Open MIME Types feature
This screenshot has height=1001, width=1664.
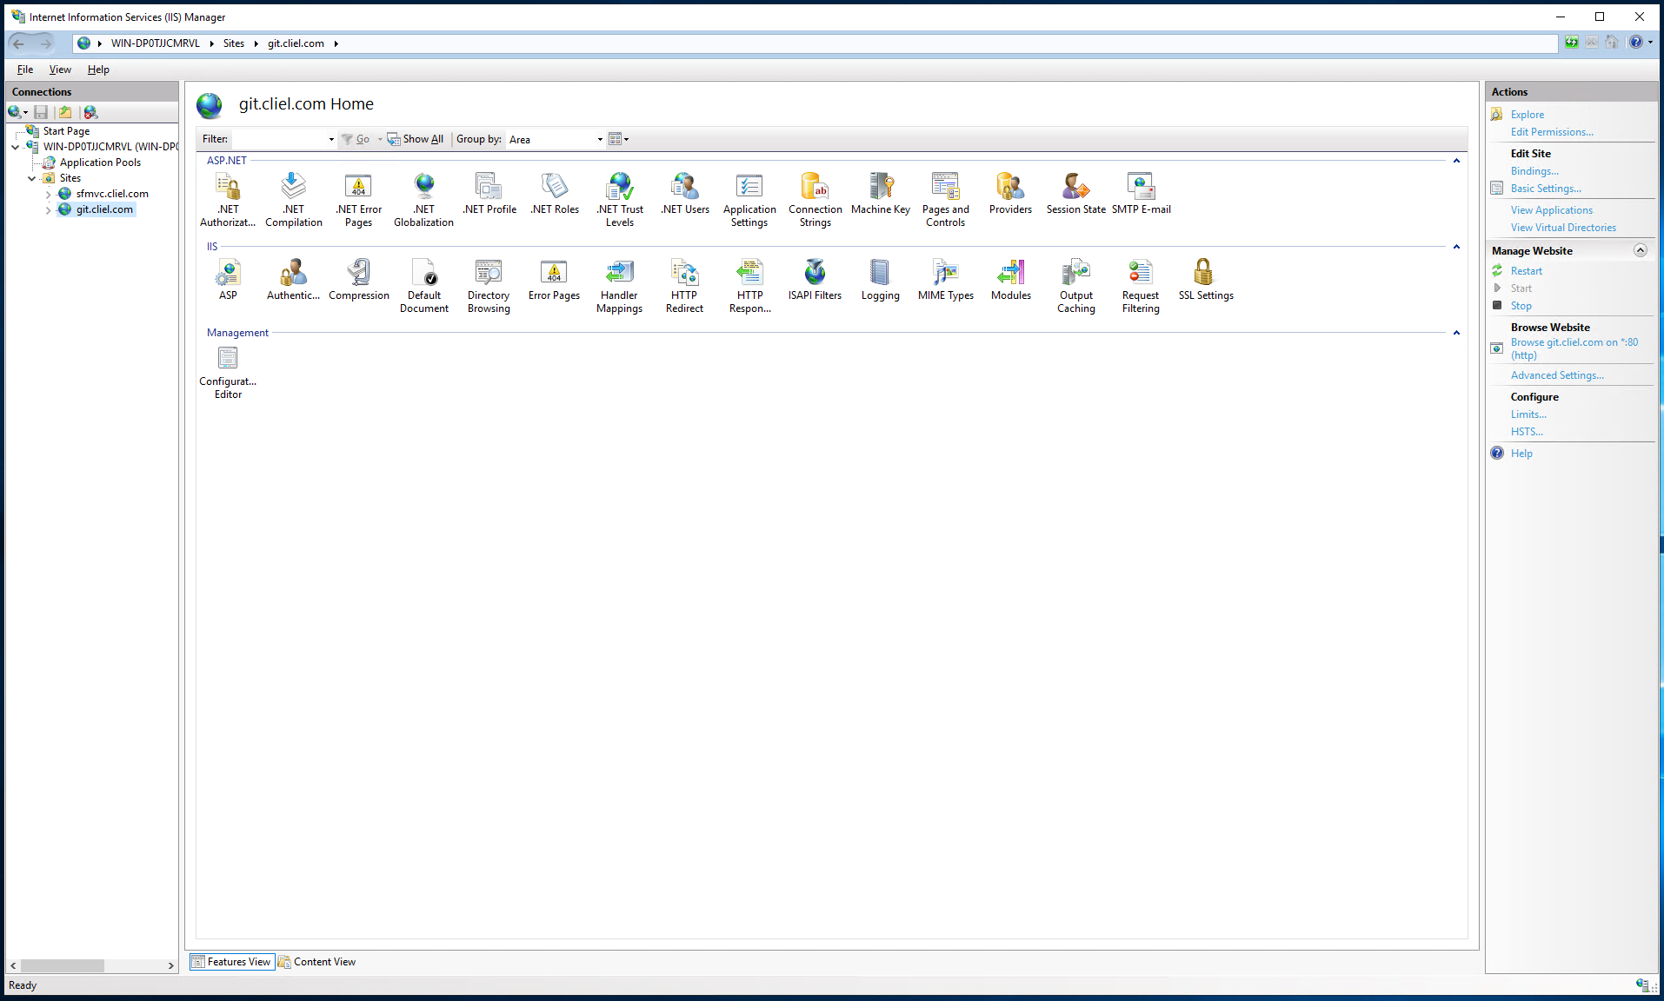[946, 279]
